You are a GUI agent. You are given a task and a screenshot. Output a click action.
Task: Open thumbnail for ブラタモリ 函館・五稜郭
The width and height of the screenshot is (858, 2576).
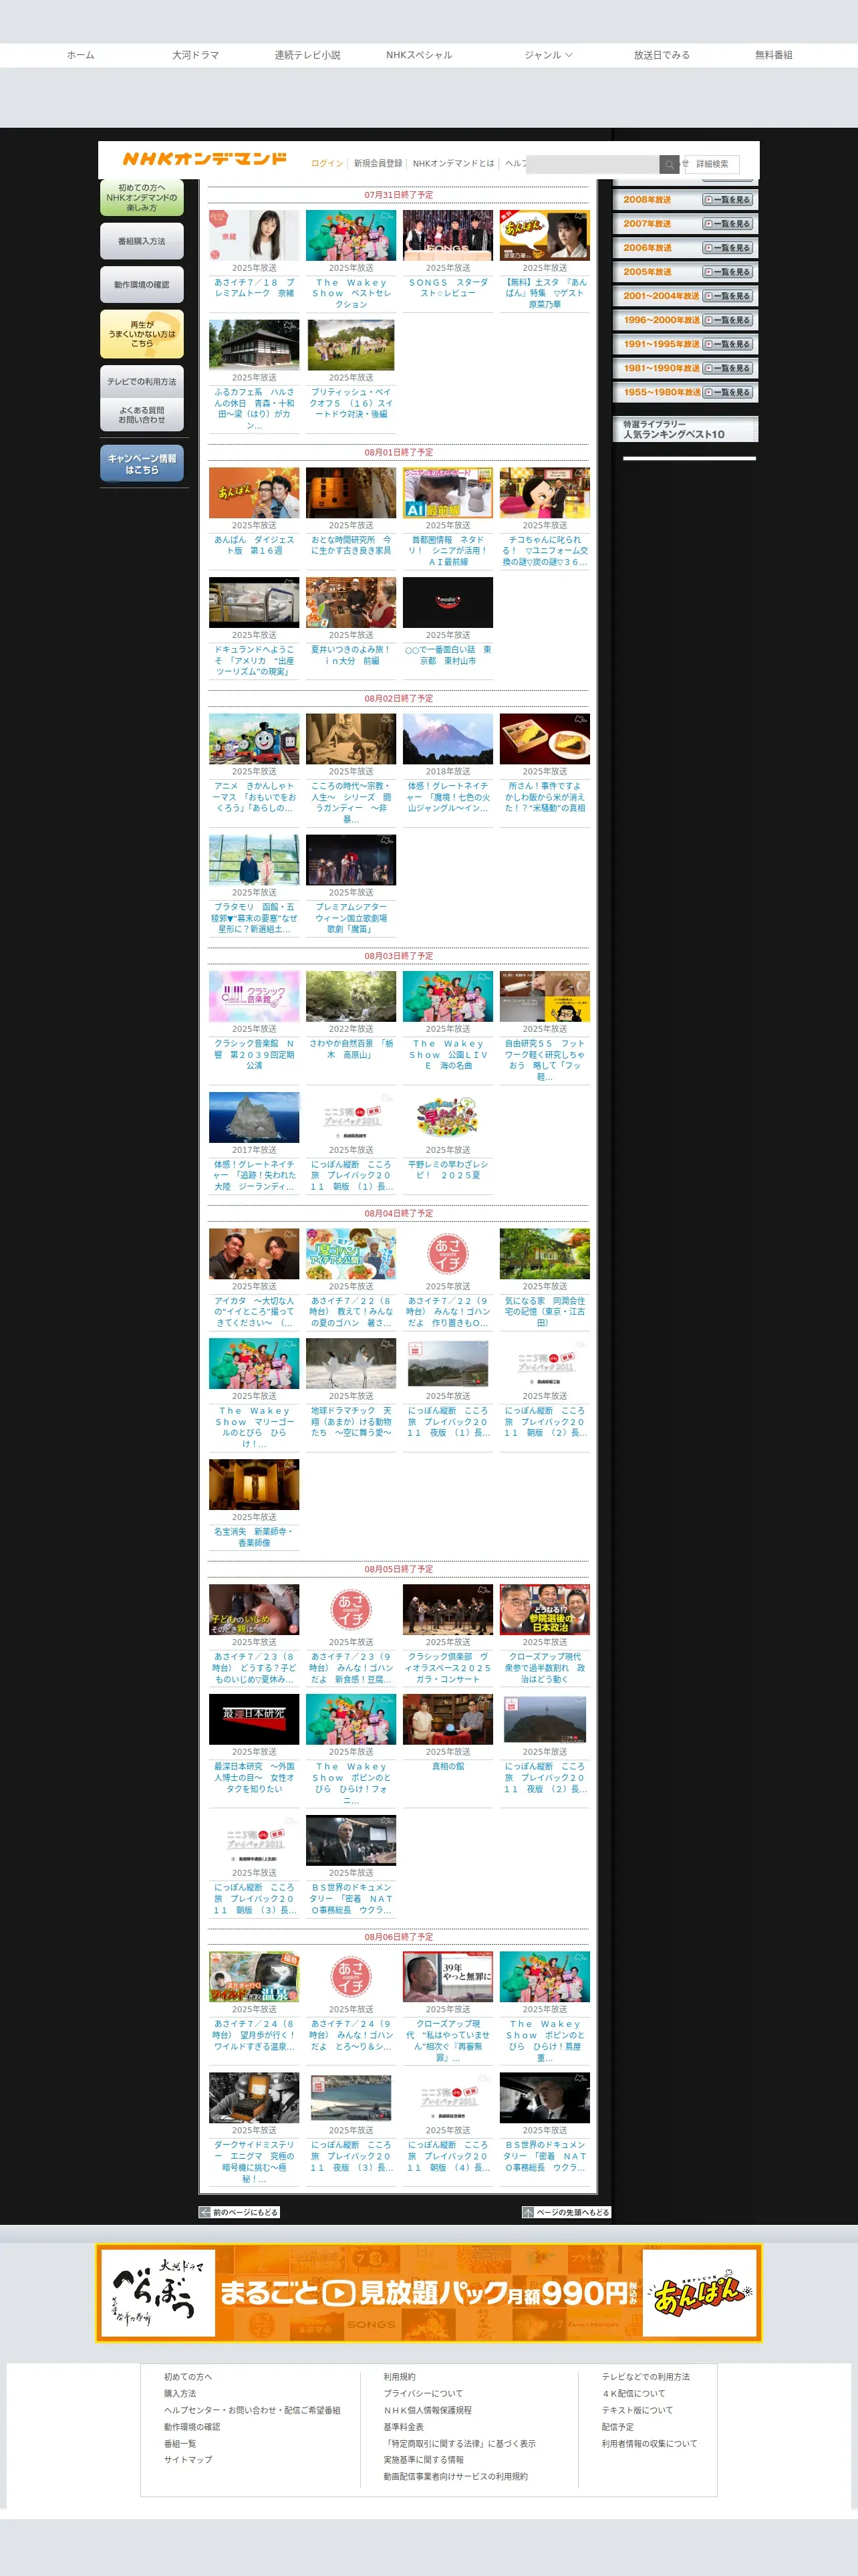tap(254, 860)
